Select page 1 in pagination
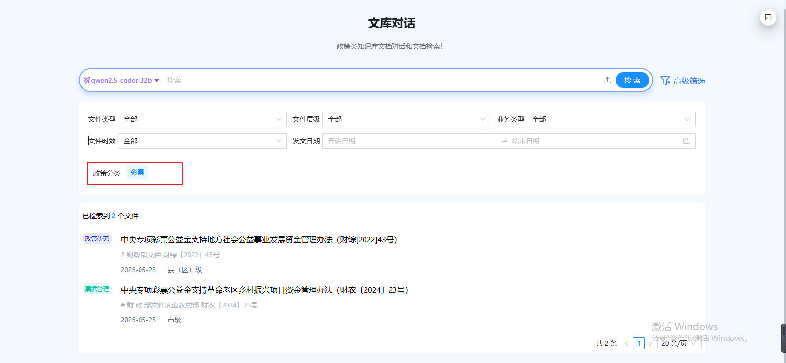Image resolution: width=786 pixels, height=363 pixels. [x=638, y=343]
